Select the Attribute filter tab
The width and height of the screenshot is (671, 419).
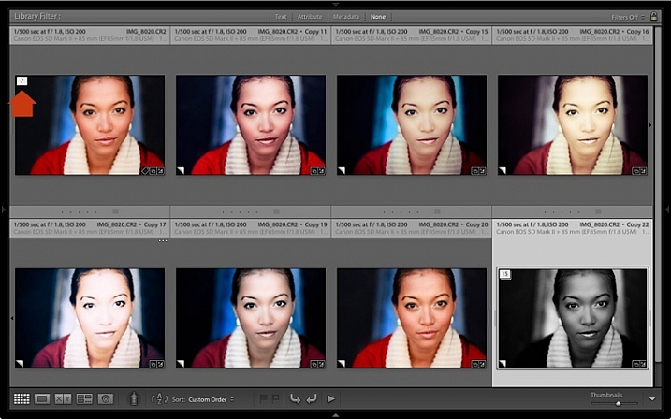(310, 17)
